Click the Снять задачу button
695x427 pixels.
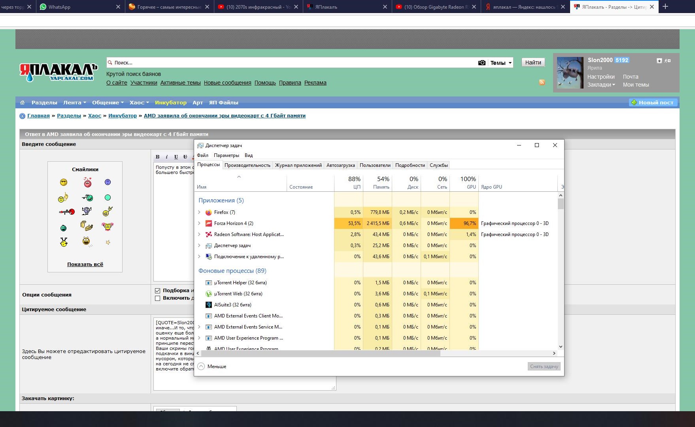tap(544, 367)
